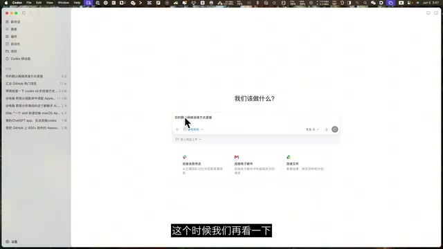The image size is (443, 249).
Task: Click the round send button in the prompt box
Action: click(335, 129)
